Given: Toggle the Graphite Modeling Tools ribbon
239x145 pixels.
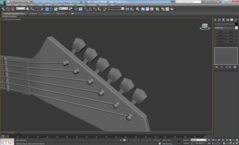Looking at the screenshot, I should coord(143,9).
